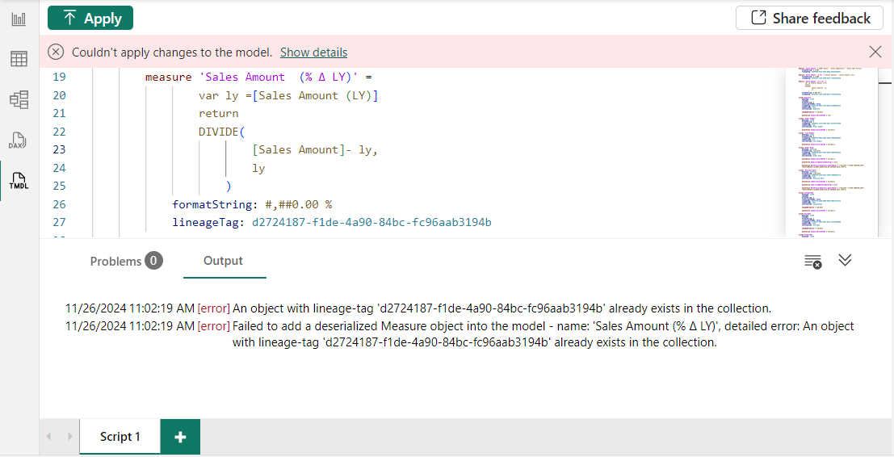Click the [Sales Amount (LY)] reference
The width and height of the screenshot is (894, 457).
[x=315, y=95]
